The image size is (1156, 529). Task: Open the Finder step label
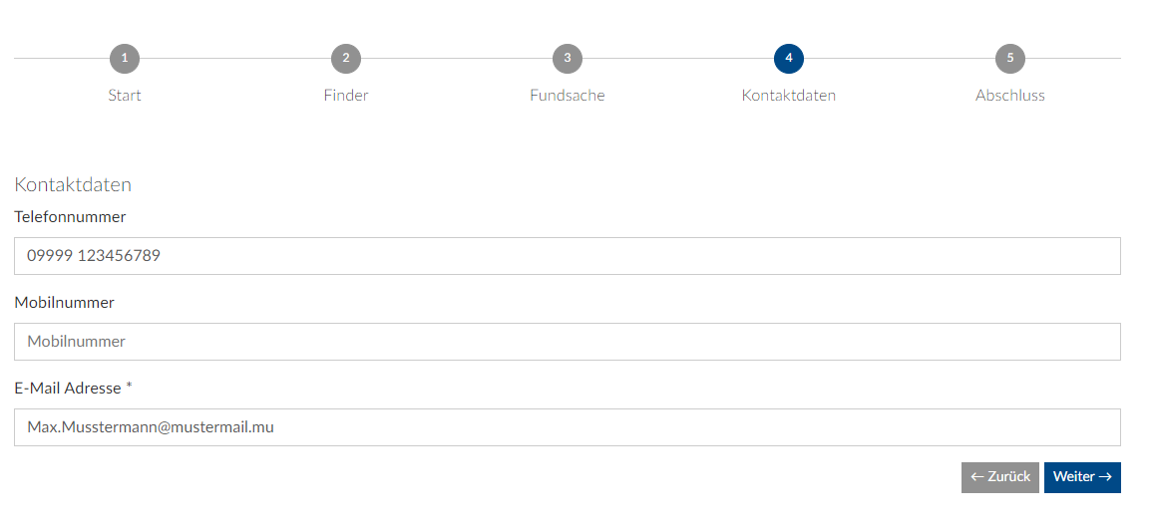(346, 96)
